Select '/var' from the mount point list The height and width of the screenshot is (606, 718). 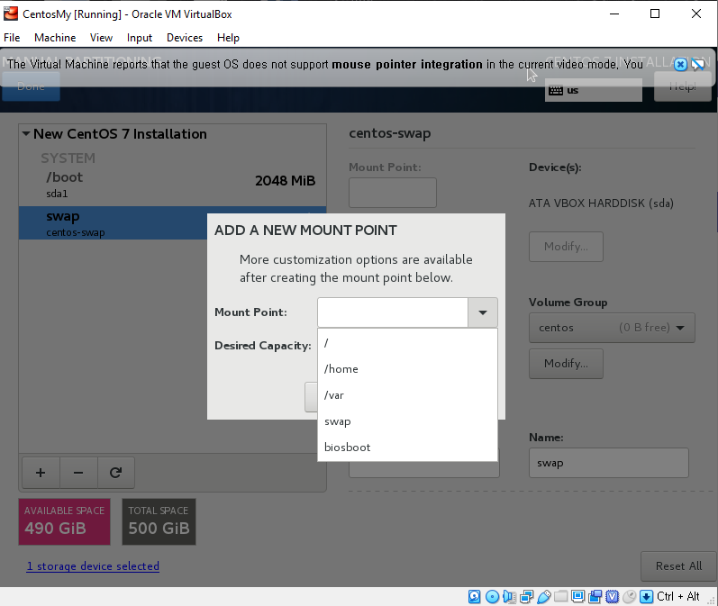pos(407,395)
